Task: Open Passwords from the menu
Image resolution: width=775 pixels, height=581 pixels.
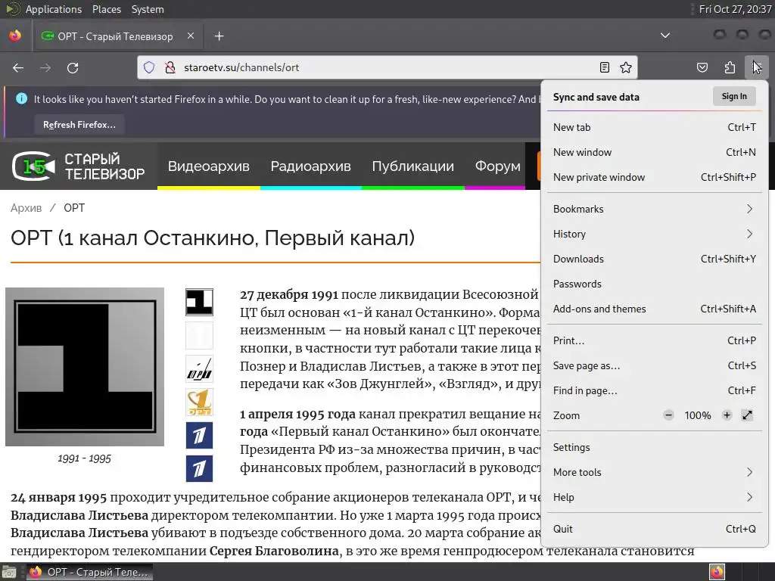Action: click(655, 284)
